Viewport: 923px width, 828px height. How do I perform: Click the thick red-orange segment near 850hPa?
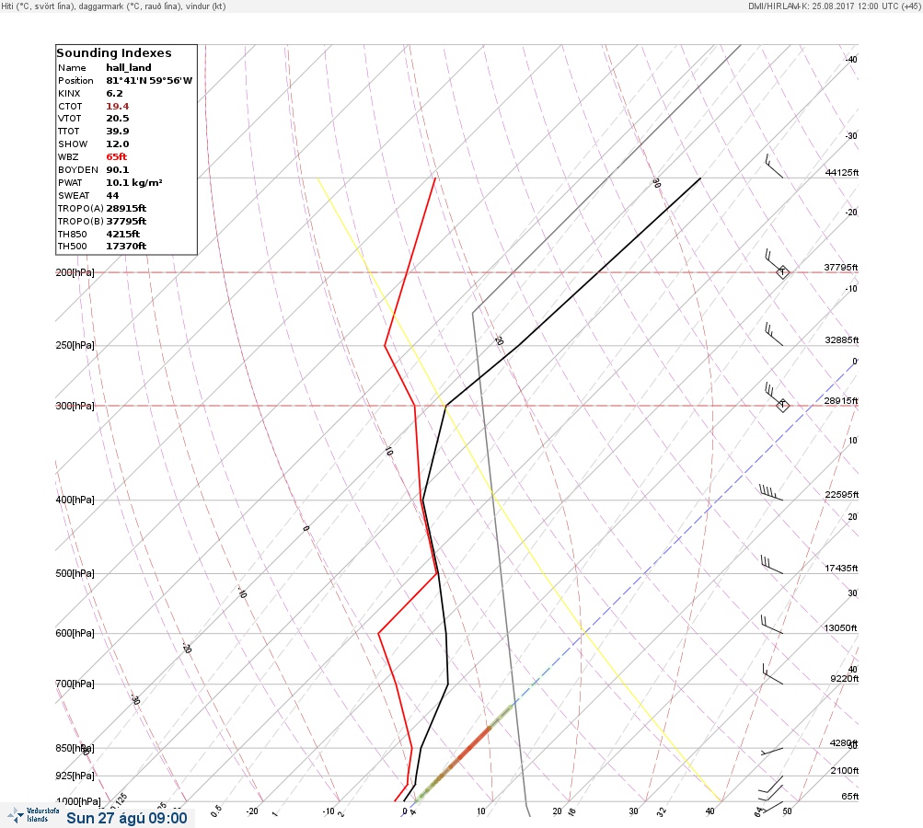coord(468,749)
